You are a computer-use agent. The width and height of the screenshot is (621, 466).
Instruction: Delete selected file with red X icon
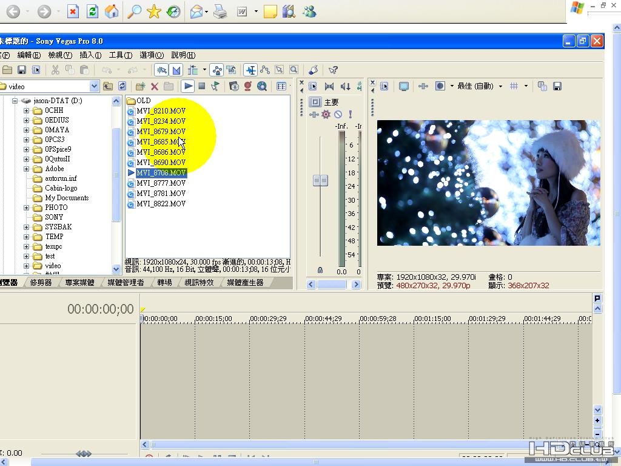[x=155, y=86]
